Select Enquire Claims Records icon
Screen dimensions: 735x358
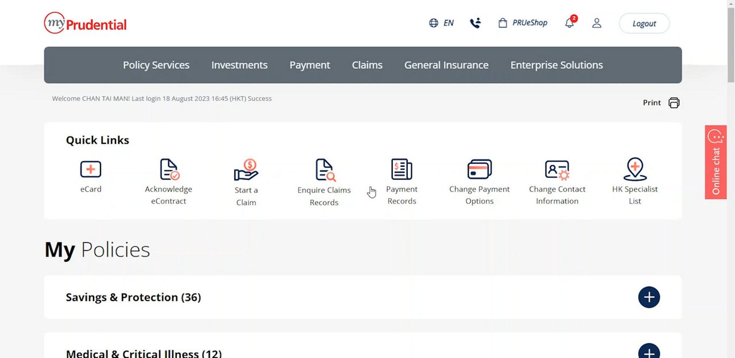click(x=324, y=170)
